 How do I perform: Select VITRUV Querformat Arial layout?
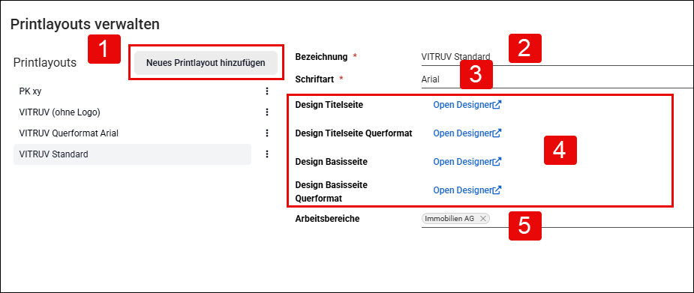click(x=132, y=133)
